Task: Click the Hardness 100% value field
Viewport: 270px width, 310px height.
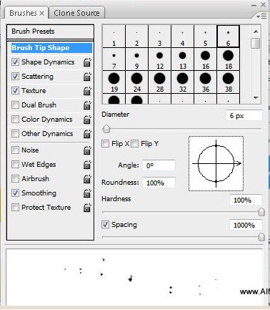Action: [246, 200]
